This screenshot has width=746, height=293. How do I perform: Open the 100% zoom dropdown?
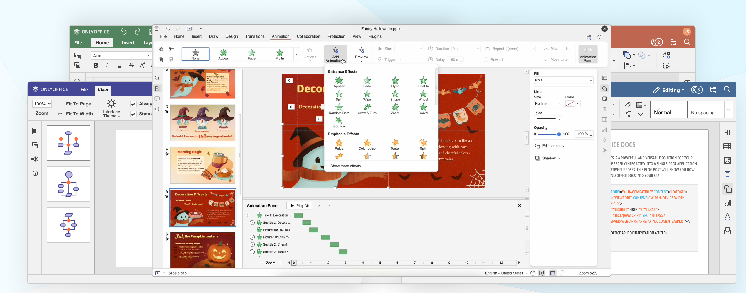42,104
